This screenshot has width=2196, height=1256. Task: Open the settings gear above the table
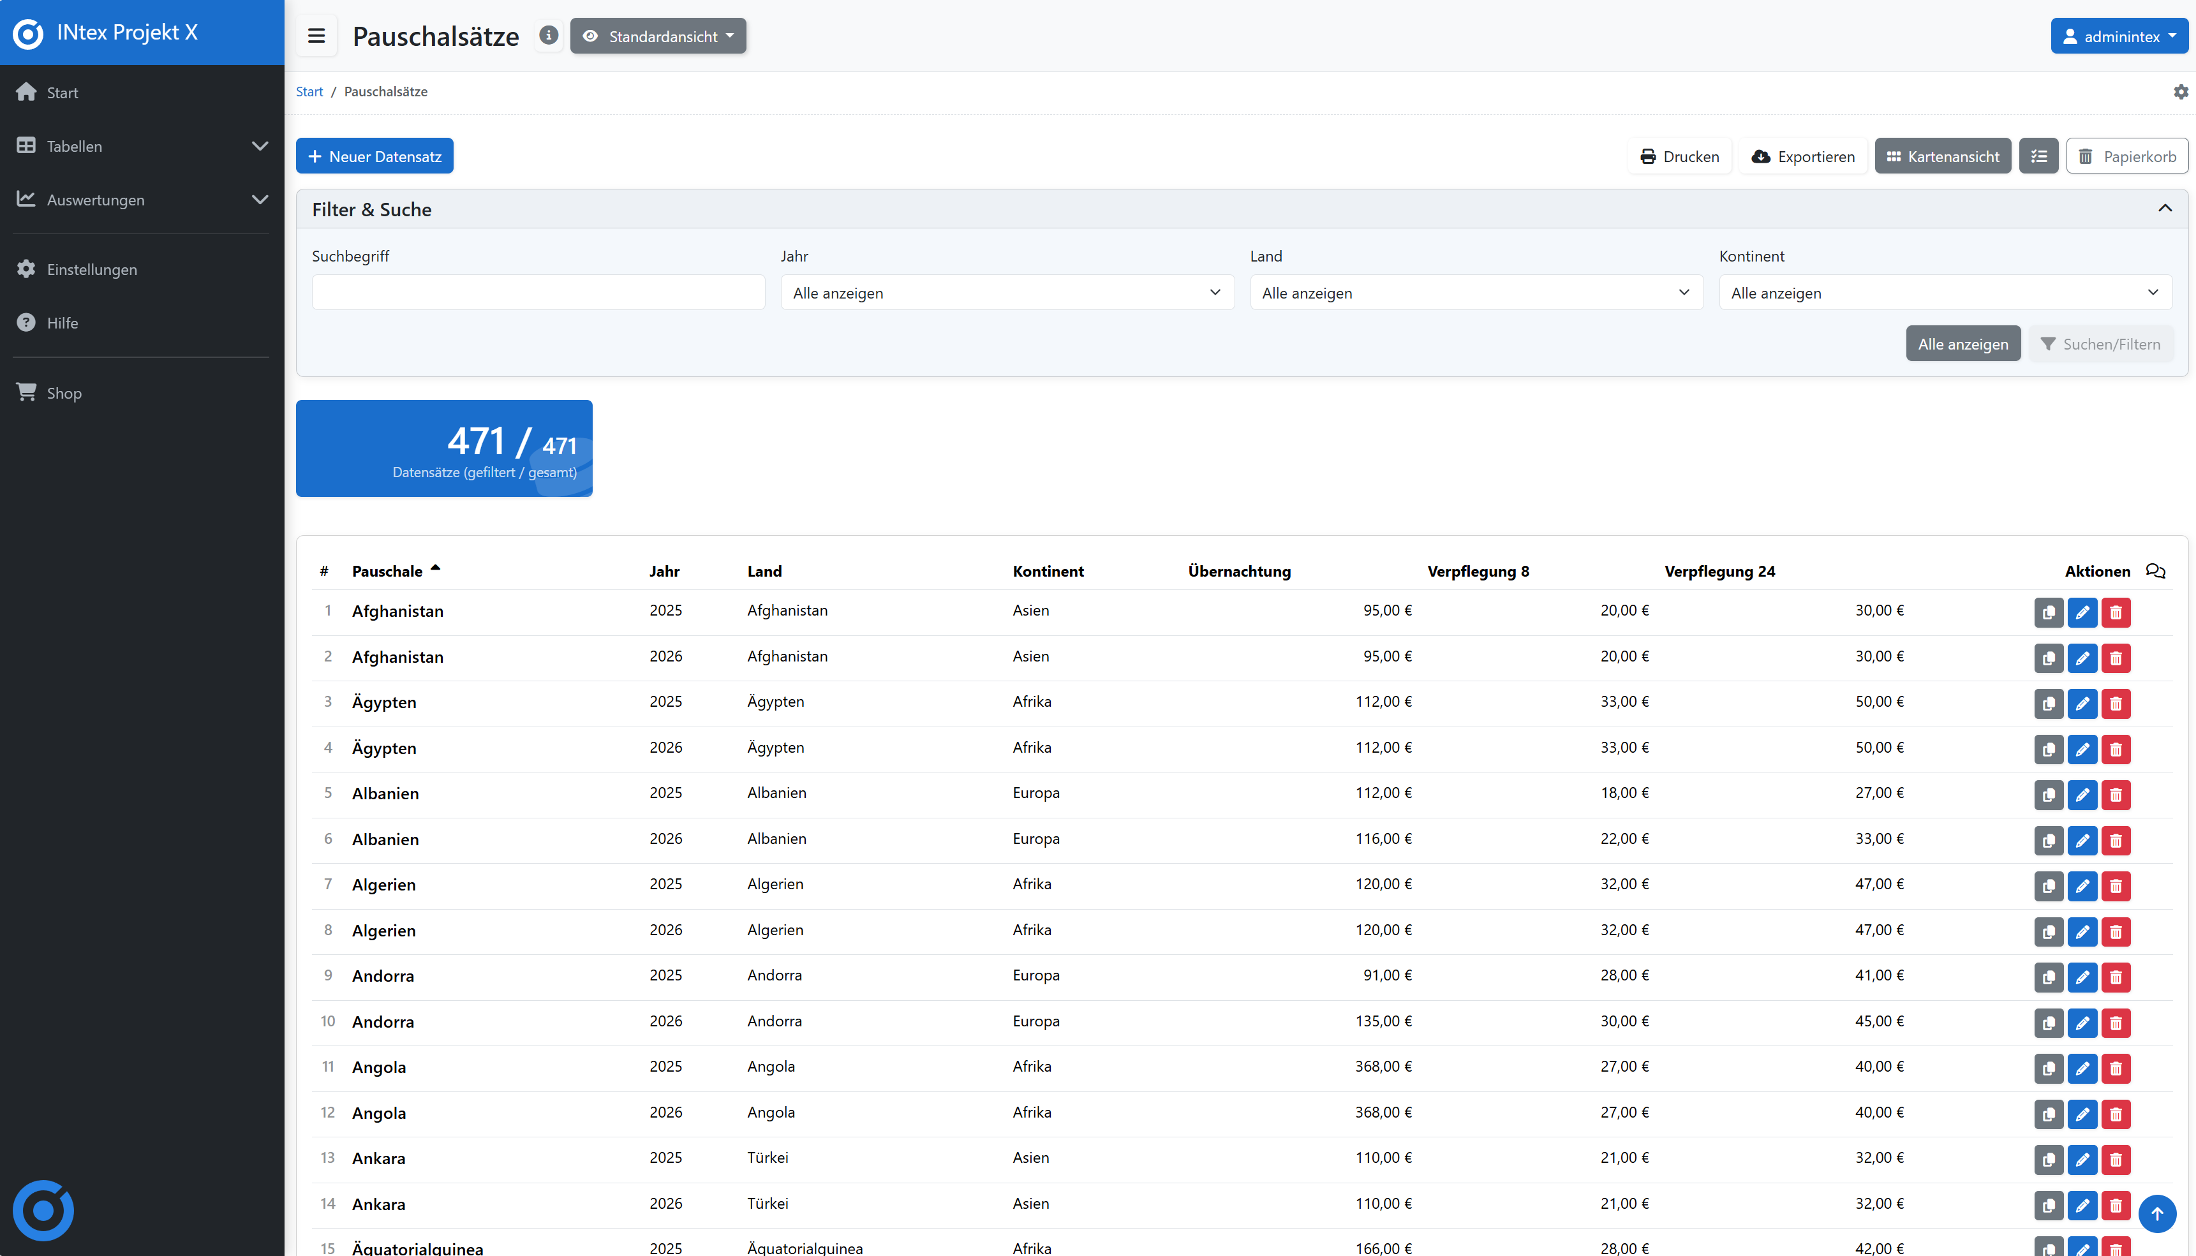pos(2181,92)
